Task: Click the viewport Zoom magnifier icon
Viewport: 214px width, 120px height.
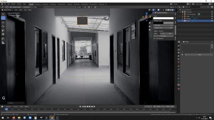Action: [150, 23]
